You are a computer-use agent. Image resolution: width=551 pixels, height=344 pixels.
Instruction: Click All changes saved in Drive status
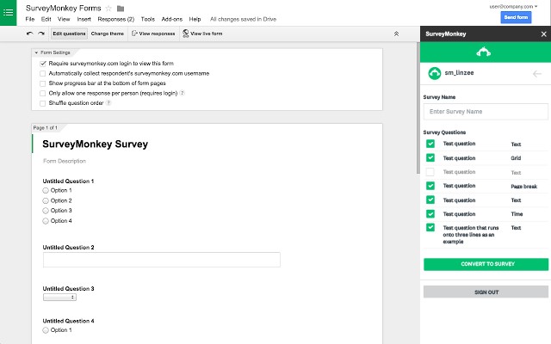pos(243,19)
